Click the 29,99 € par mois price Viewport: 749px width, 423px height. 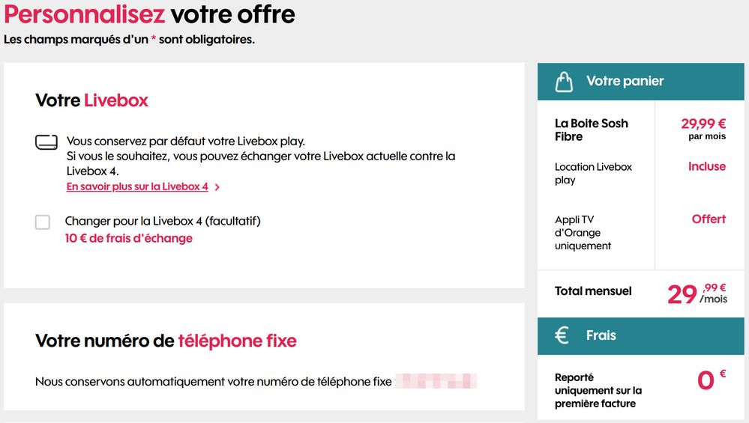[x=703, y=129]
